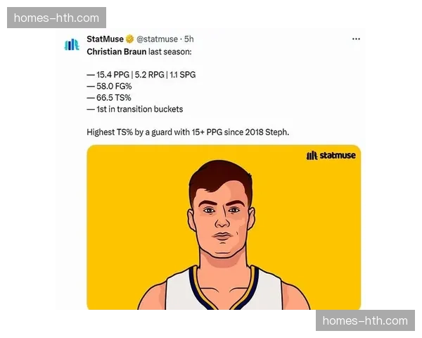Click the gold verified badge

[129, 39]
